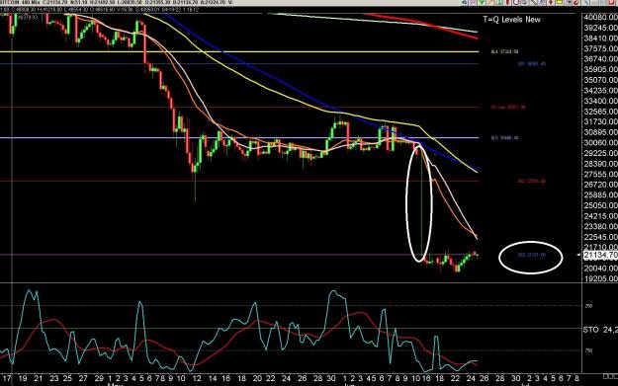Click price axis value 25050.00
This screenshot has height=386, width=618.
pyautogui.click(x=600, y=205)
